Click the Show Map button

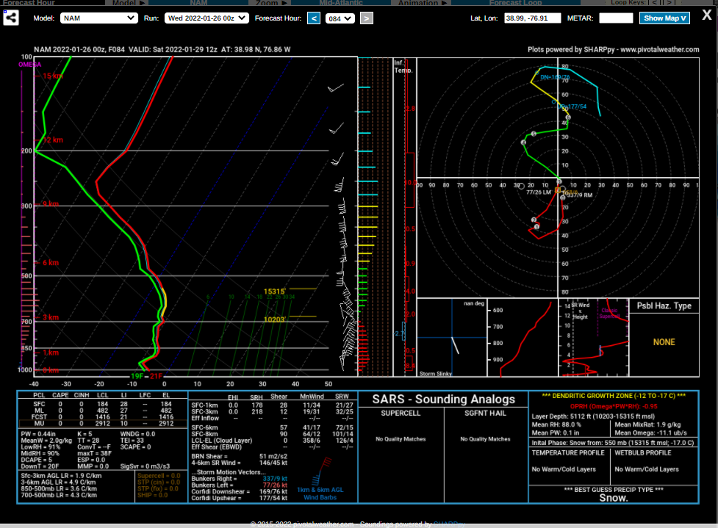664,18
